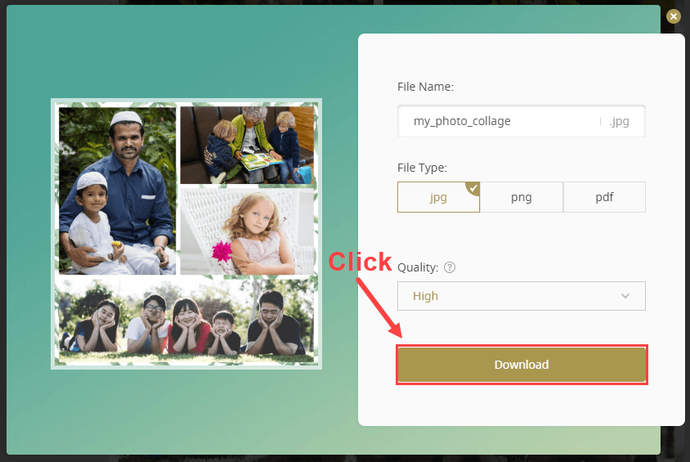Click the File Name label
Image resolution: width=690 pixels, height=462 pixels.
coord(425,87)
